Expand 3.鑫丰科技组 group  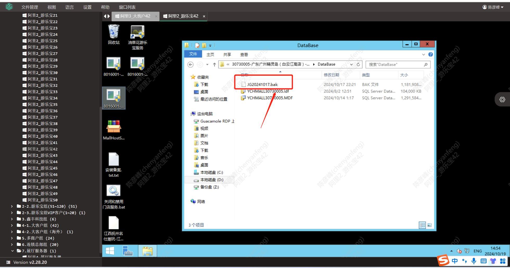[x=12, y=219]
